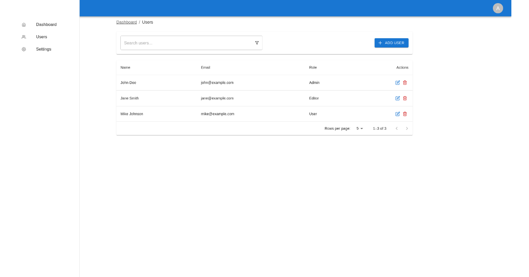Click the edit icon for John Doe

coord(398,83)
